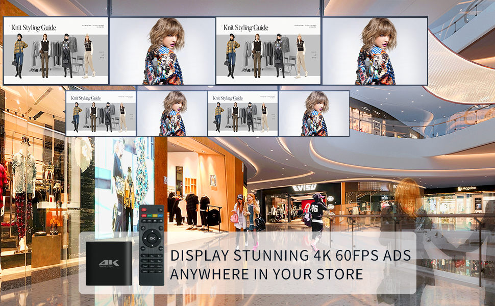Select the rightmost small screen with the blonde model
The width and height of the screenshot is (495, 306).
pos(314,113)
